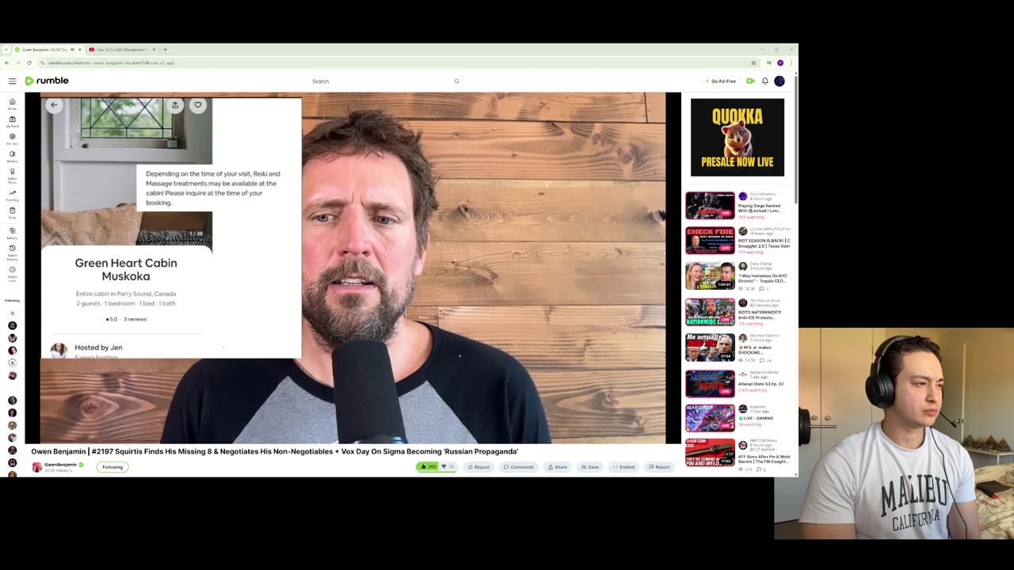Click the browser back arrow

[x=7, y=63]
